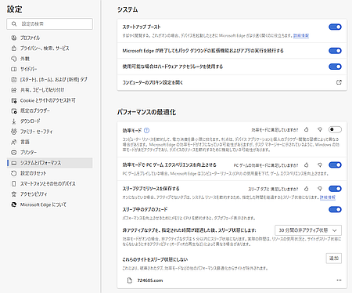352x293 pixels.
Task: Toggle スリープ タブでリソースを保存する switch
Action: pyautogui.click(x=335, y=189)
